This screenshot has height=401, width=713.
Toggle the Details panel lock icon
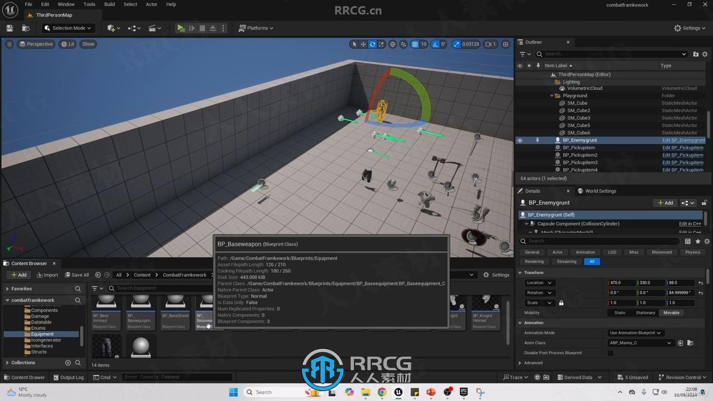click(704, 203)
